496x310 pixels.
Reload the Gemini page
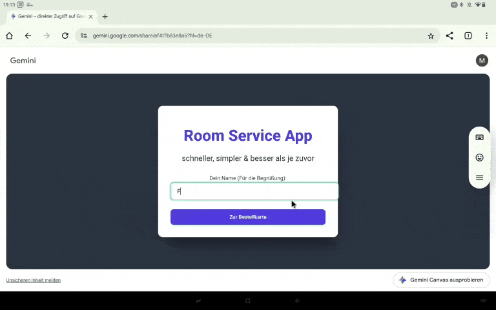(65, 36)
